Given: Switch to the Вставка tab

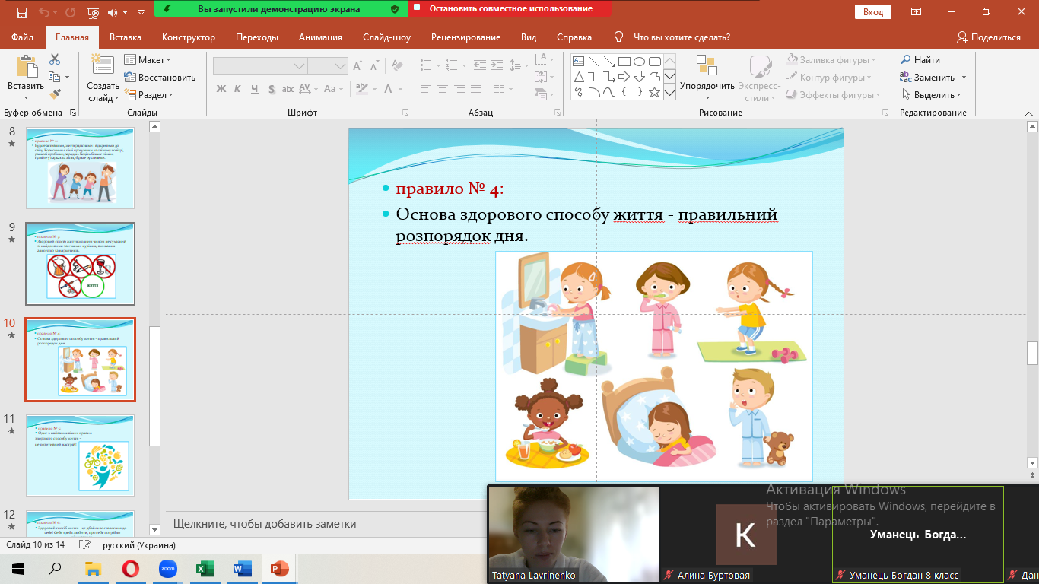Looking at the screenshot, I should 126,37.
